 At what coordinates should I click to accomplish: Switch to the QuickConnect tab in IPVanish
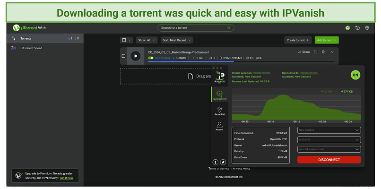(220, 95)
